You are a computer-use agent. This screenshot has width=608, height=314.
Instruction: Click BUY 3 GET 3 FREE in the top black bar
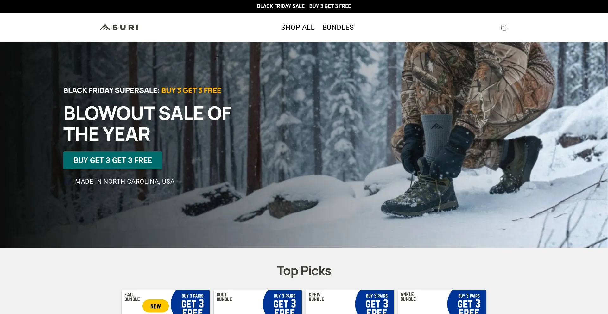tap(330, 6)
